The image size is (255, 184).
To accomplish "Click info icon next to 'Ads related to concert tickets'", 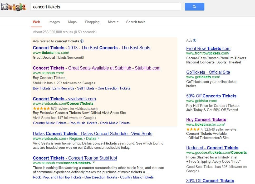I will tap(82, 41).
